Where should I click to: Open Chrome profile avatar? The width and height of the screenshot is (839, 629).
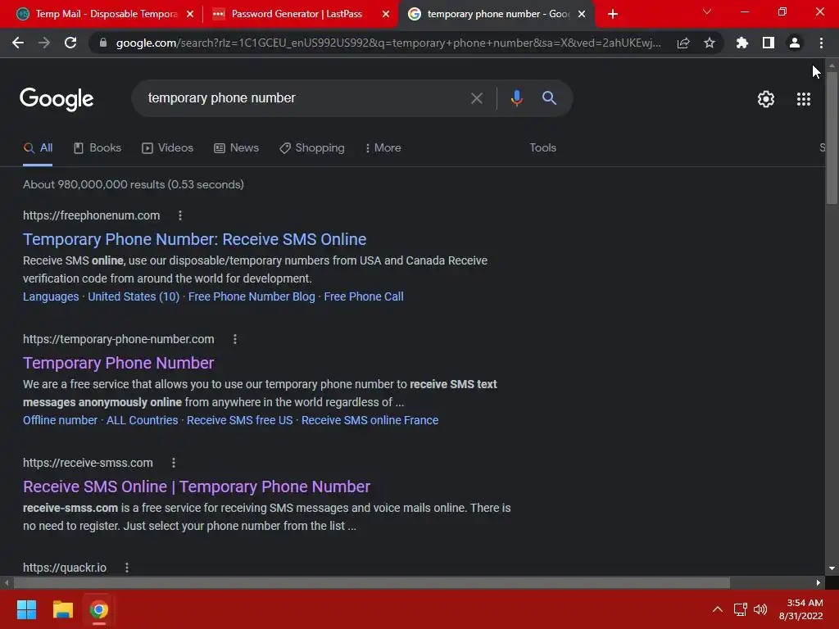795,43
